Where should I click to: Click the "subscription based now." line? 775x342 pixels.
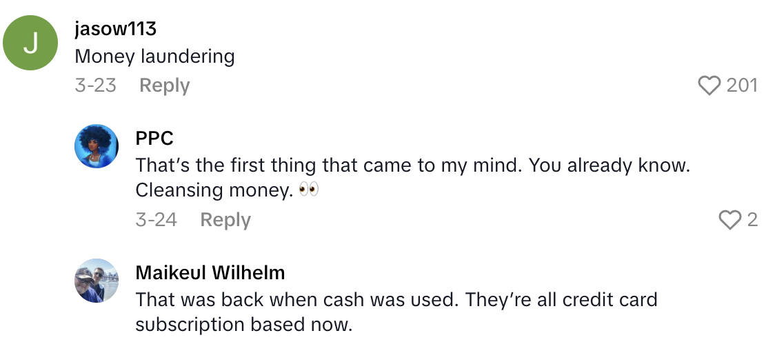243,324
